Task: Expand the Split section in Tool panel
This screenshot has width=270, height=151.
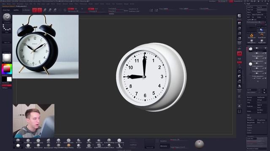Action: [248, 115]
